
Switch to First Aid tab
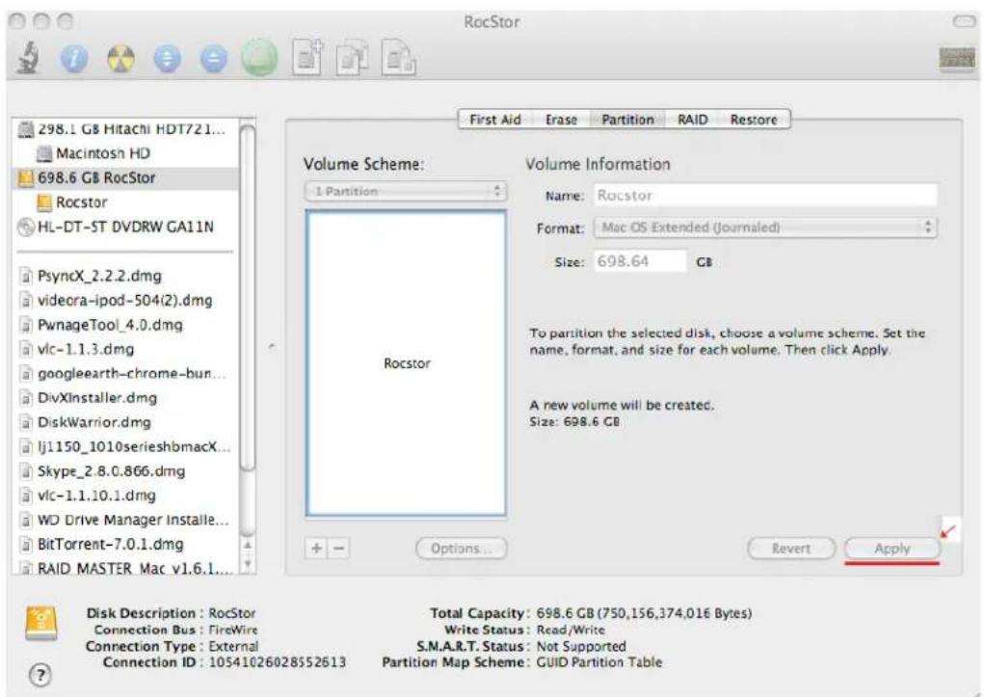495,120
